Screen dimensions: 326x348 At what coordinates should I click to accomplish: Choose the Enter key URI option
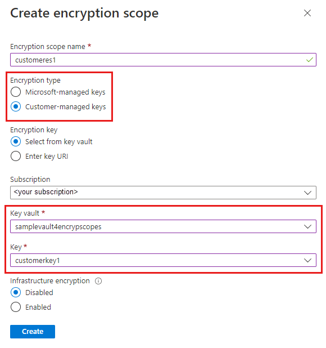click(x=16, y=156)
